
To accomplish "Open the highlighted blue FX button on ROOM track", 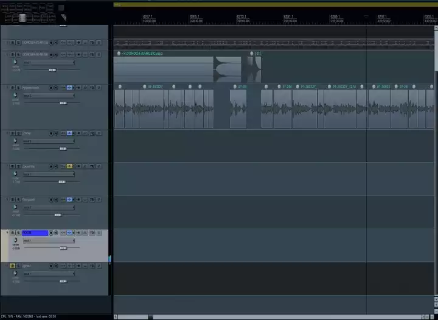I will tap(69, 233).
